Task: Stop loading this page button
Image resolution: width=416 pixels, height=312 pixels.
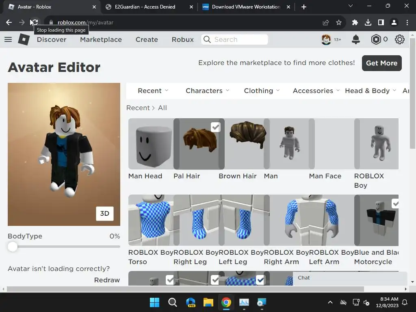Action: pyautogui.click(x=35, y=22)
